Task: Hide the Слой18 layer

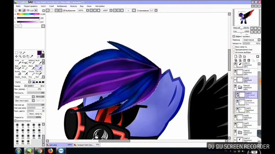Action: tap(237, 101)
